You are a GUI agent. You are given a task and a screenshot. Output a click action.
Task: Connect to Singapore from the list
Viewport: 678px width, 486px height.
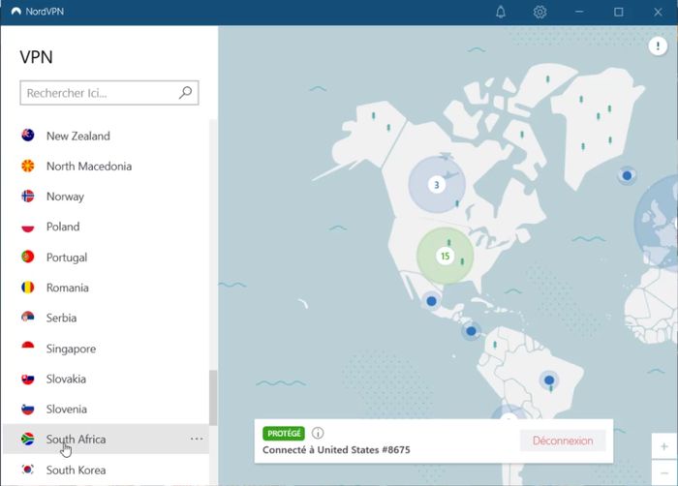(x=106, y=349)
